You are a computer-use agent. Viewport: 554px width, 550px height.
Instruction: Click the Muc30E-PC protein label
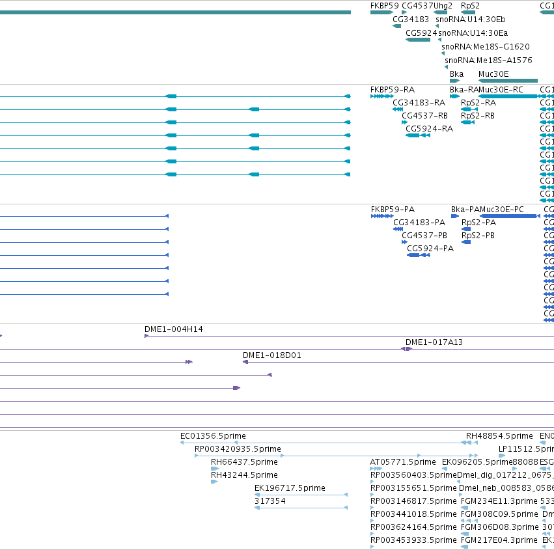(x=502, y=210)
